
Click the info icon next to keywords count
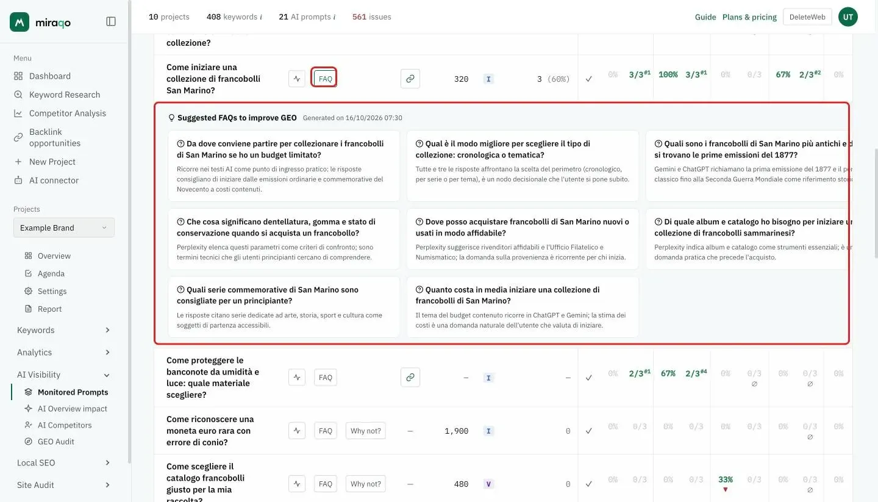coord(261,17)
